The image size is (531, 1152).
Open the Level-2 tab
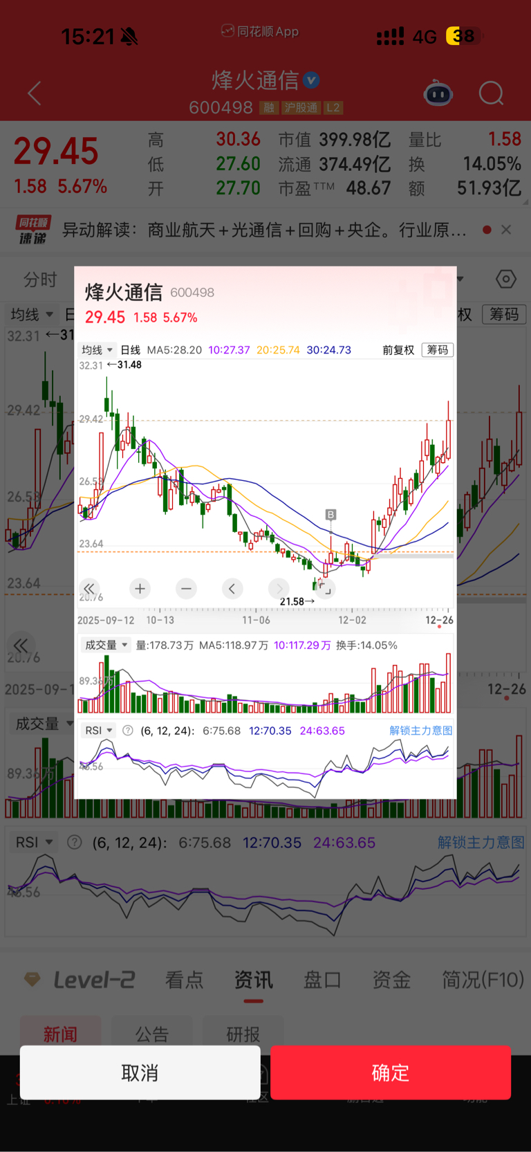(94, 980)
